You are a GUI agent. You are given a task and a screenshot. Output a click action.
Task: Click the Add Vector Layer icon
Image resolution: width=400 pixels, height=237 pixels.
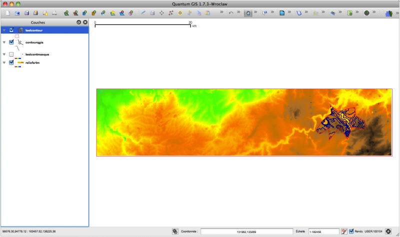point(66,12)
